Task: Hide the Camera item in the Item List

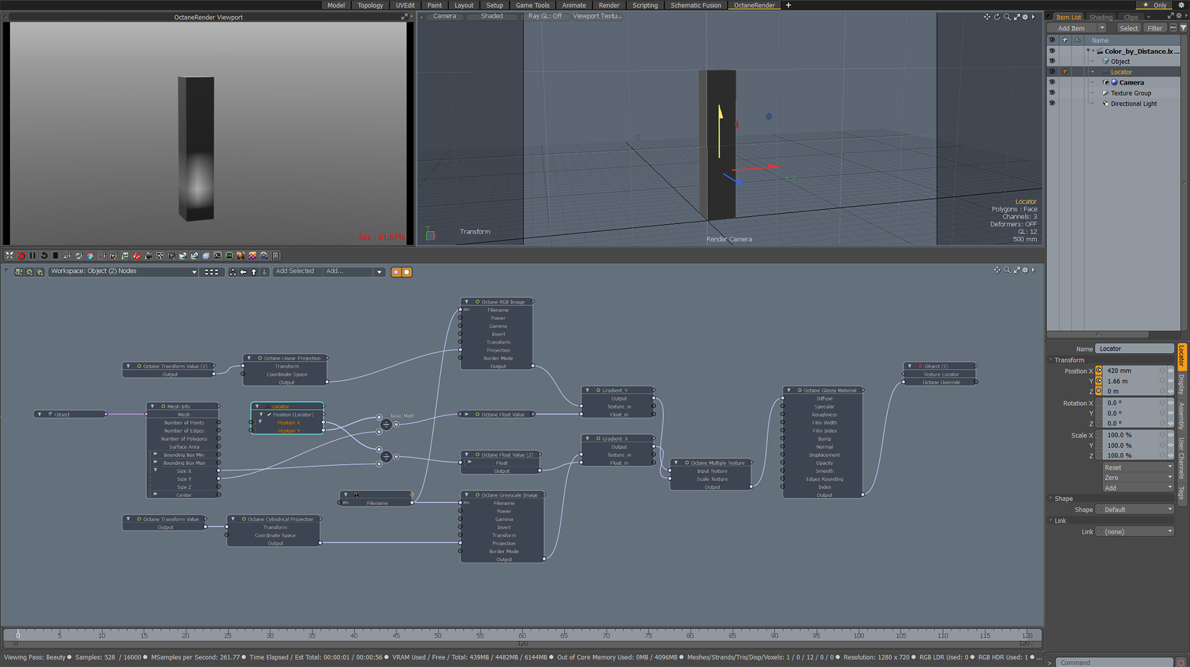Action: (1052, 82)
